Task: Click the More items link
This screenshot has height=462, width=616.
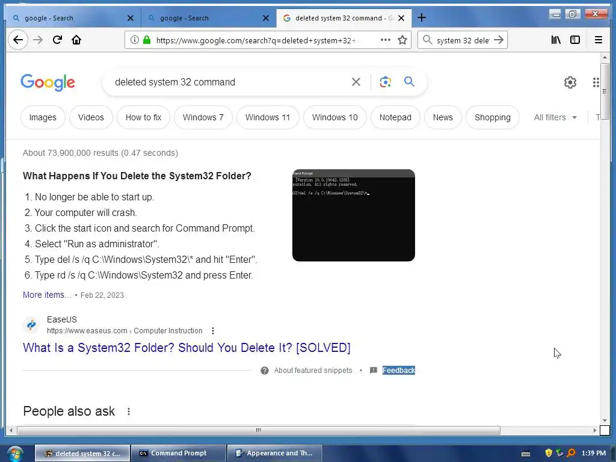Action: click(47, 295)
